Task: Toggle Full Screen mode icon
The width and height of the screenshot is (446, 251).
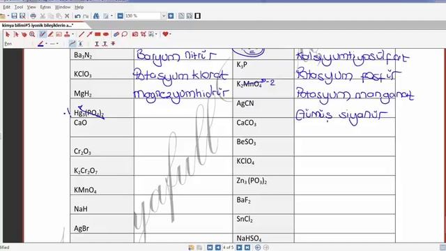Action: 198,16
